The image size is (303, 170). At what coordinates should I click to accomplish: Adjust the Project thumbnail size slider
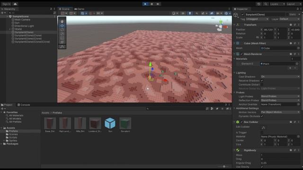tap(224, 166)
